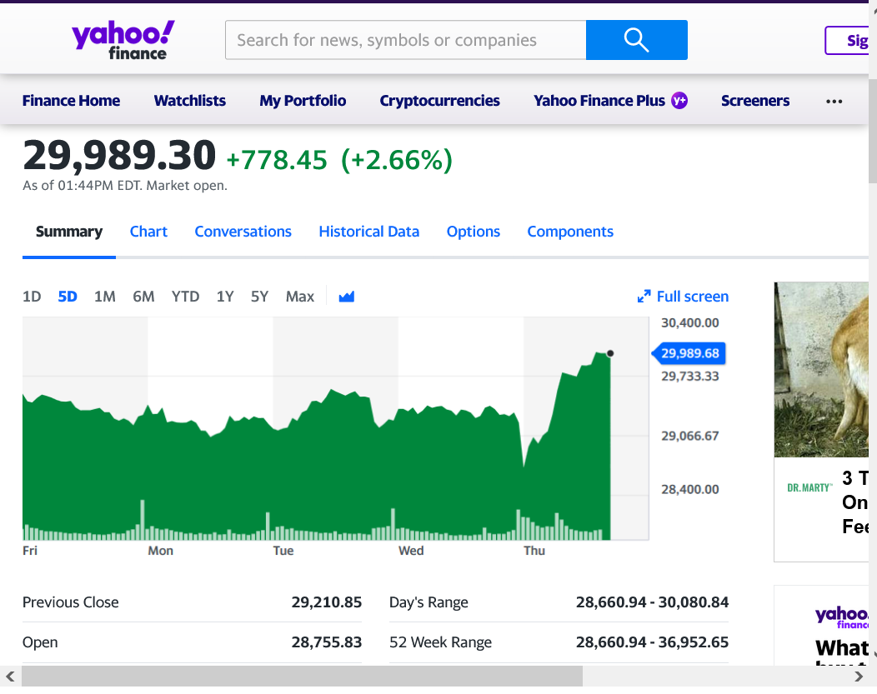Click the 29,066.67 axis label
877x694 pixels.
point(689,435)
